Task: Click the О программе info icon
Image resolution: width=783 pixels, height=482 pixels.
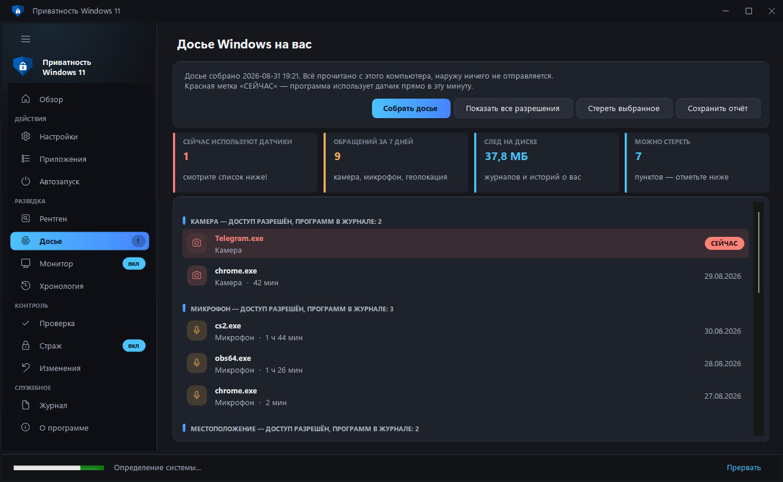Action: pos(25,428)
